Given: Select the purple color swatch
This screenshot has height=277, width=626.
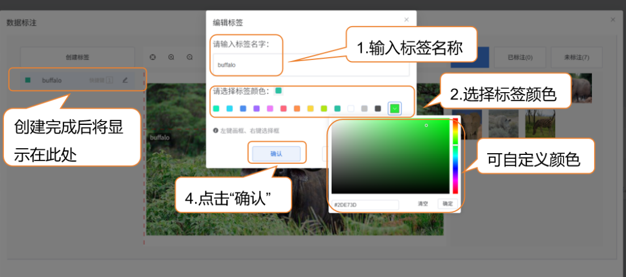Looking at the screenshot, I should click(x=256, y=109).
